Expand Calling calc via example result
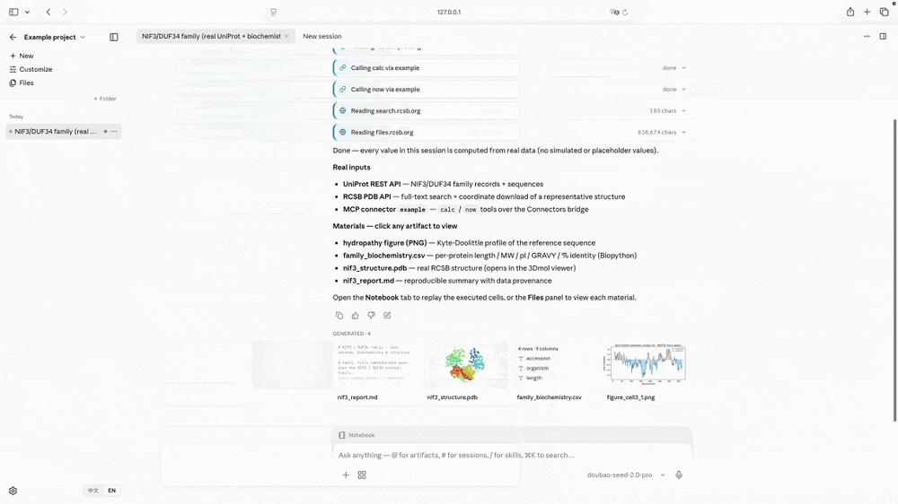 683,68
